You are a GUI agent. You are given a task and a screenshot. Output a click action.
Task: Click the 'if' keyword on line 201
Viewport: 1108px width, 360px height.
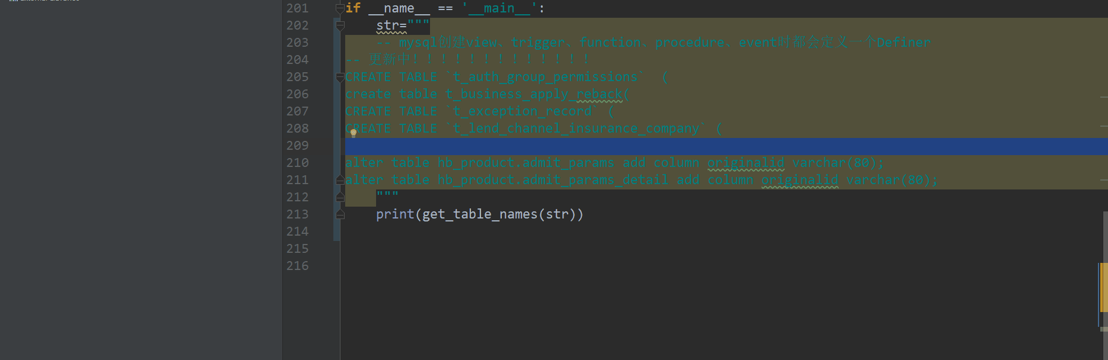coord(353,8)
